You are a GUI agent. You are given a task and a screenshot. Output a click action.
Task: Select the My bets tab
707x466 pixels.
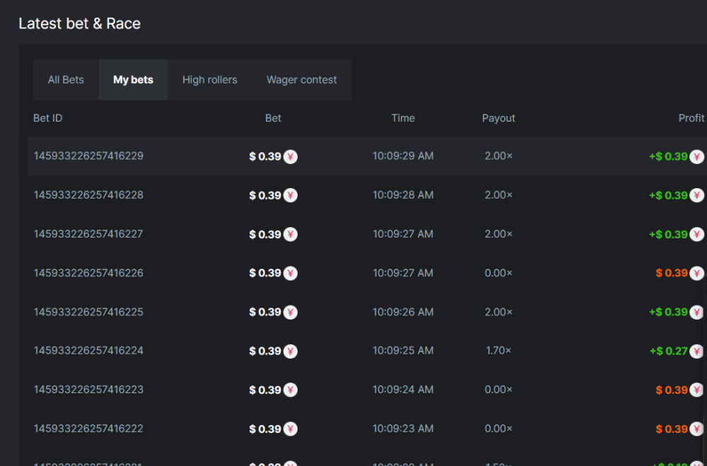133,80
